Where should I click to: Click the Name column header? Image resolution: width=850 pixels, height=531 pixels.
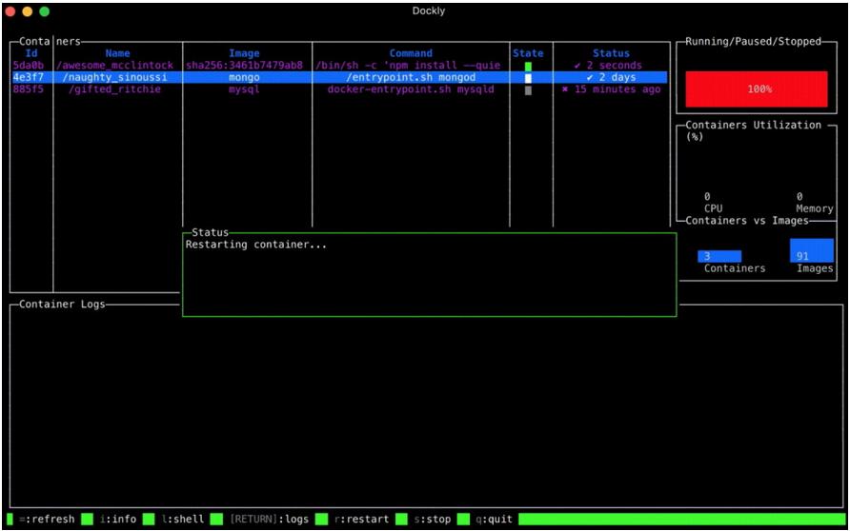point(117,53)
